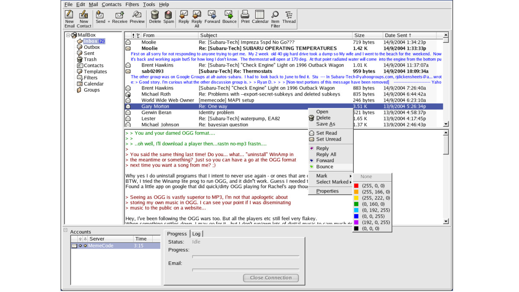This screenshot has width=519, height=292.
Task: Open the File menu
Action: coord(68,4)
